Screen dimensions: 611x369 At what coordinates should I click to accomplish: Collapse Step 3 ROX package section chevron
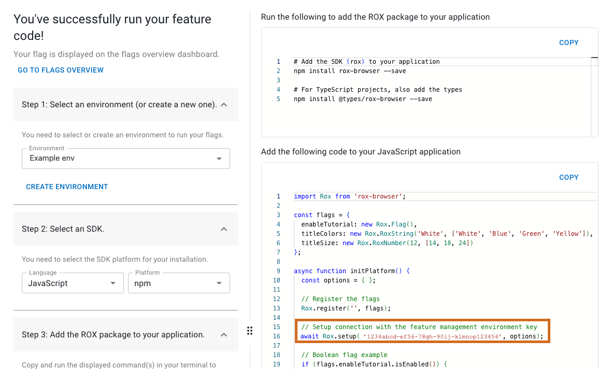click(x=224, y=335)
